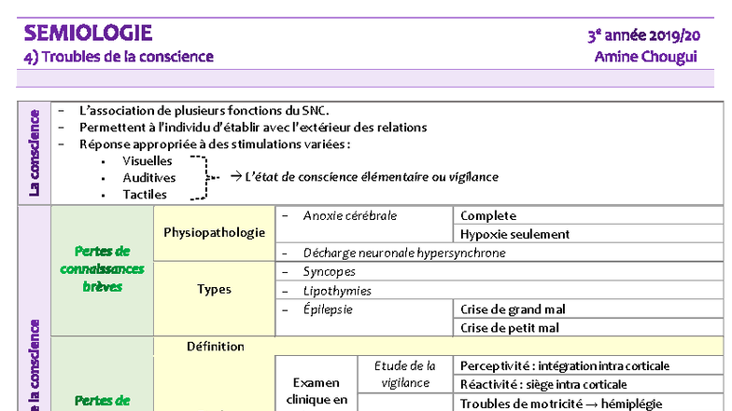Click the 'Tactiles' bullet item
The width and height of the screenshot is (732, 411).
coord(145,195)
